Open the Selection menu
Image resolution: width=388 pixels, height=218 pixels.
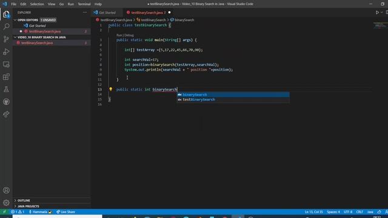(x=37, y=4)
